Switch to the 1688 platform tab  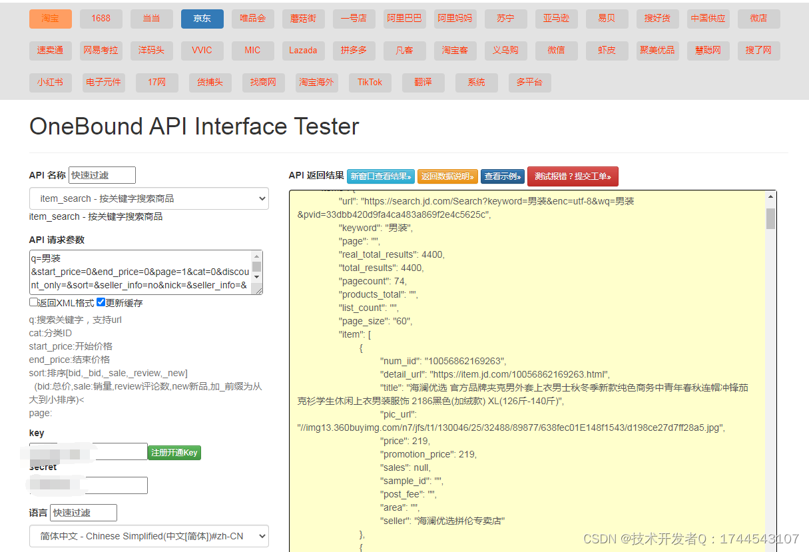(x=101, y=19)
